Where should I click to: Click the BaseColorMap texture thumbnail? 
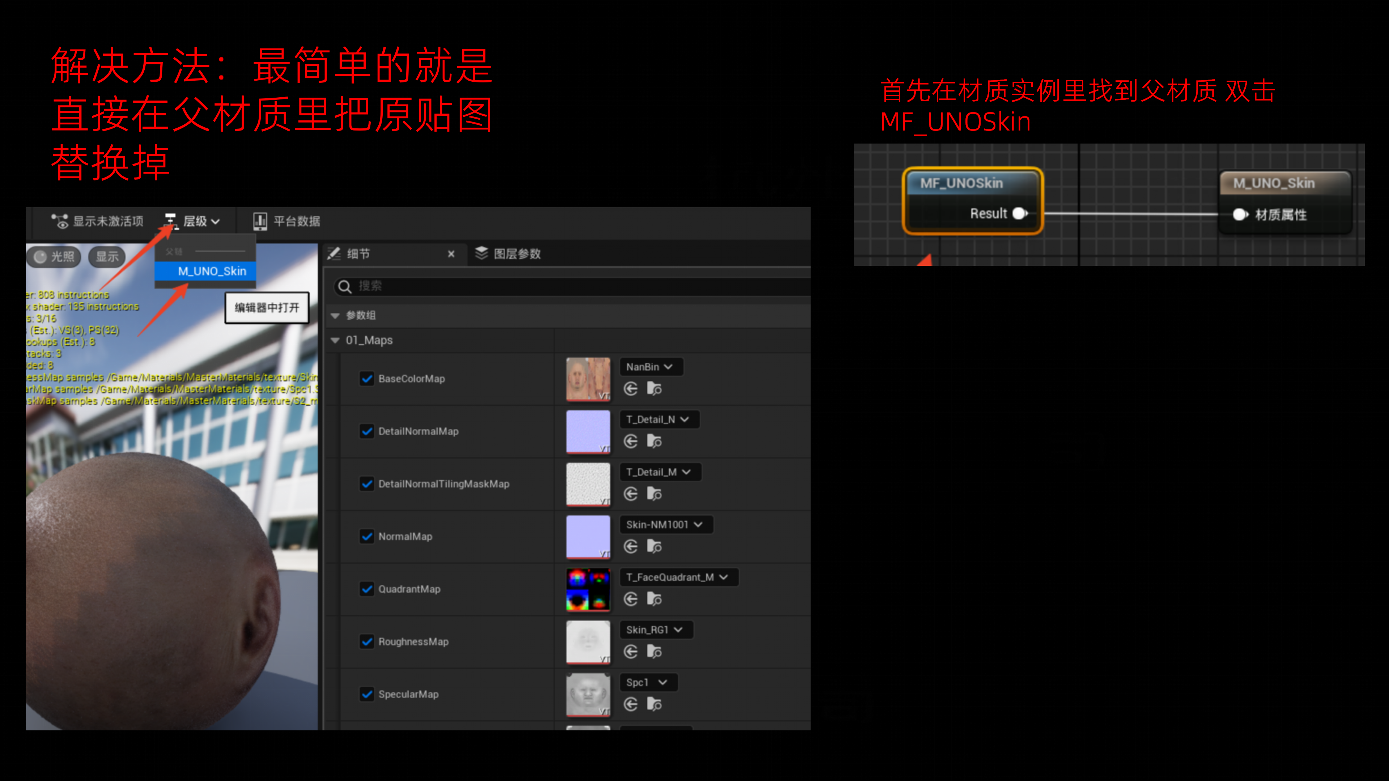click(x=588, y=379)
